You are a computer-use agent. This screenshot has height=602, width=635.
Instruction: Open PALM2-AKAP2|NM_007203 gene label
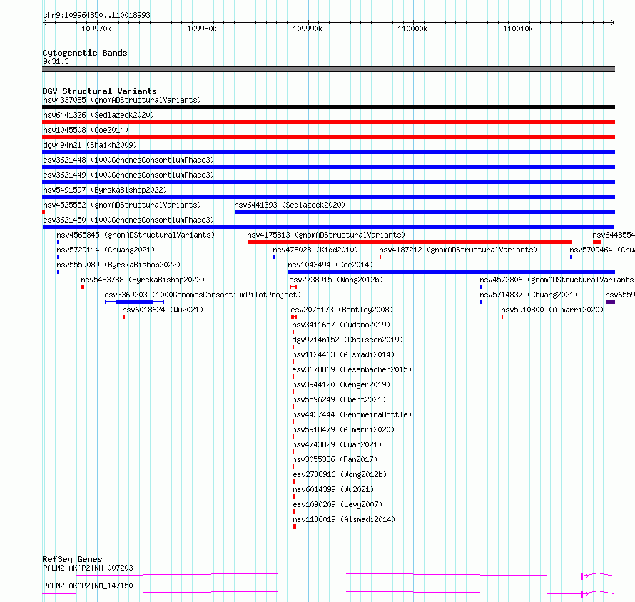pyautogui.click(x=88, y=568)
